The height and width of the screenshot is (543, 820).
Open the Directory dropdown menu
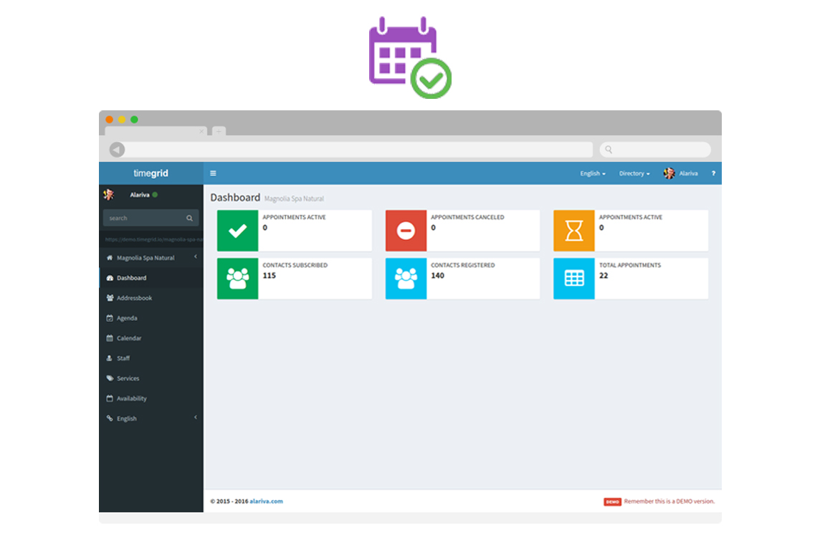pos(634,173)
